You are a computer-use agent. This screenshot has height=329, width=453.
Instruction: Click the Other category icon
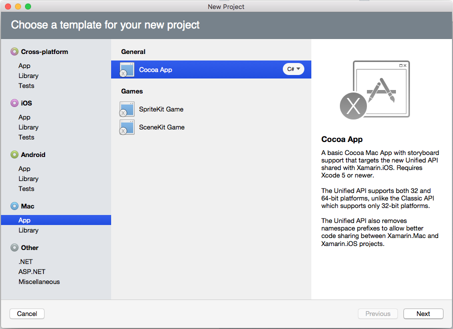14,247
